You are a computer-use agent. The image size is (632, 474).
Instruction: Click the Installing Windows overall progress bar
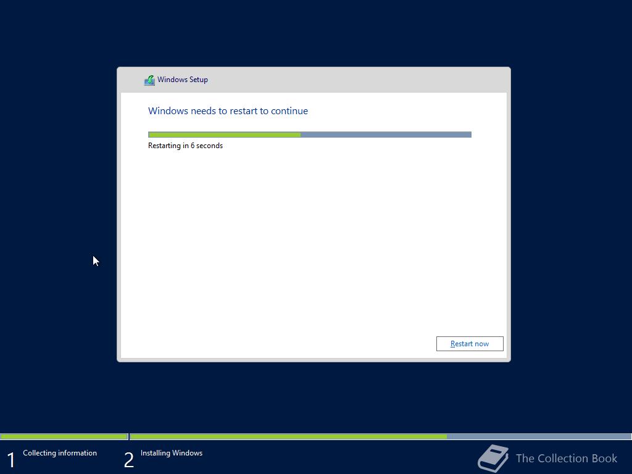click(x=380, y=436)
